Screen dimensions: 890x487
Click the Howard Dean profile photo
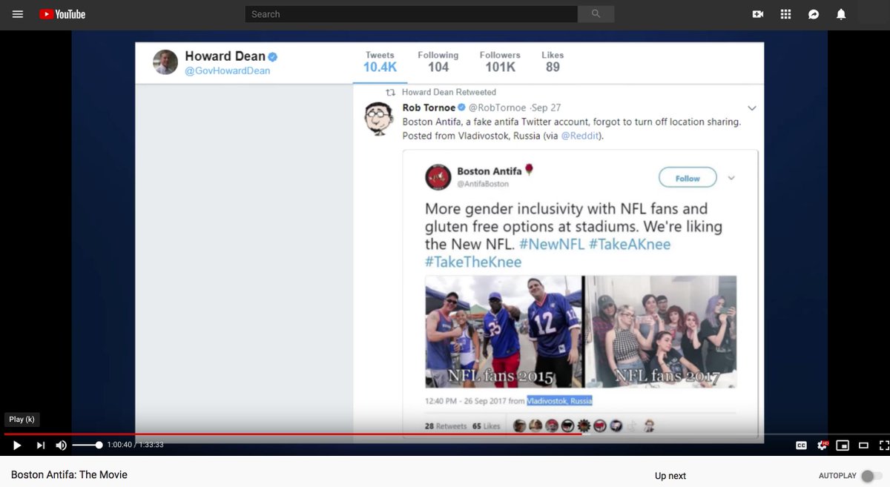pos(165,62)
